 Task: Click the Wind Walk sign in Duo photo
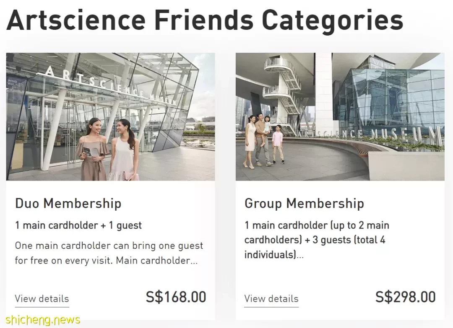pyautogui.click(x=13, y=82)
